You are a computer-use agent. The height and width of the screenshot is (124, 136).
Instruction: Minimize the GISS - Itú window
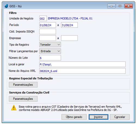coord(111,6)
